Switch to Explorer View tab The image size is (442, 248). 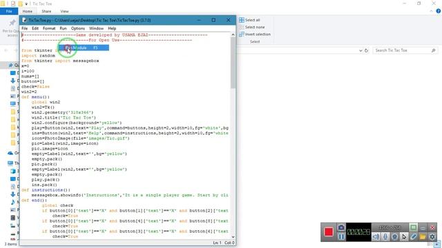64,11
